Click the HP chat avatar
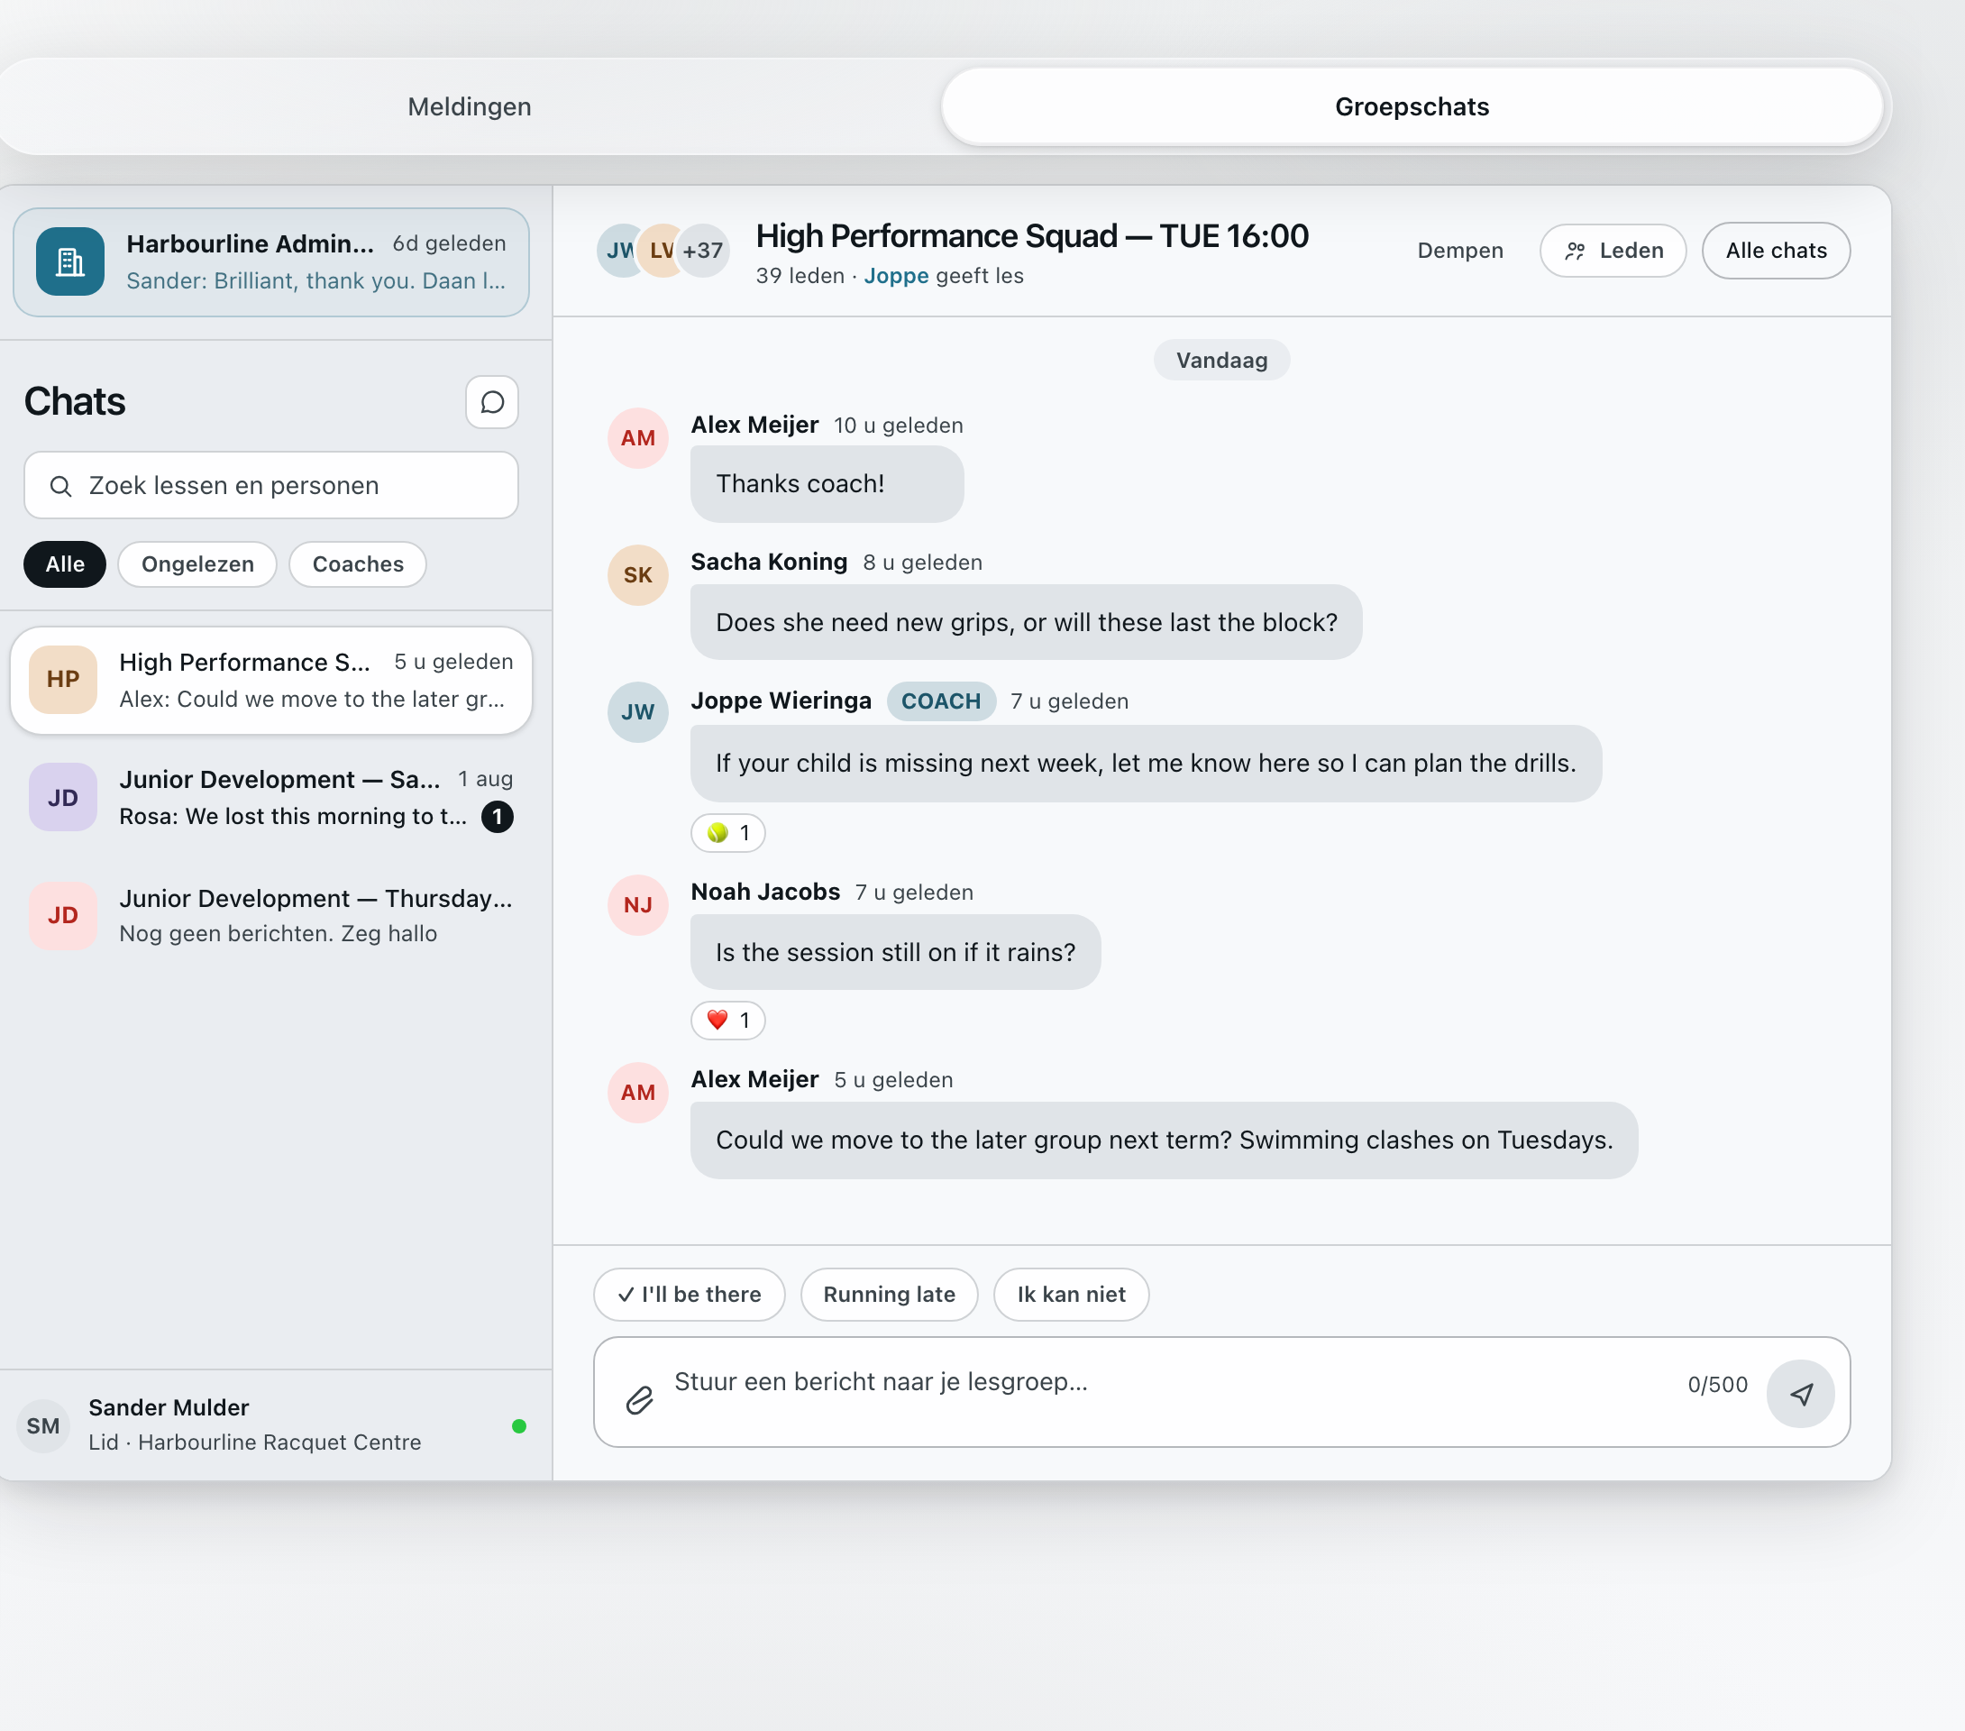The image size is (1965, 1731). pyautogui.click(x=62, y=680)
